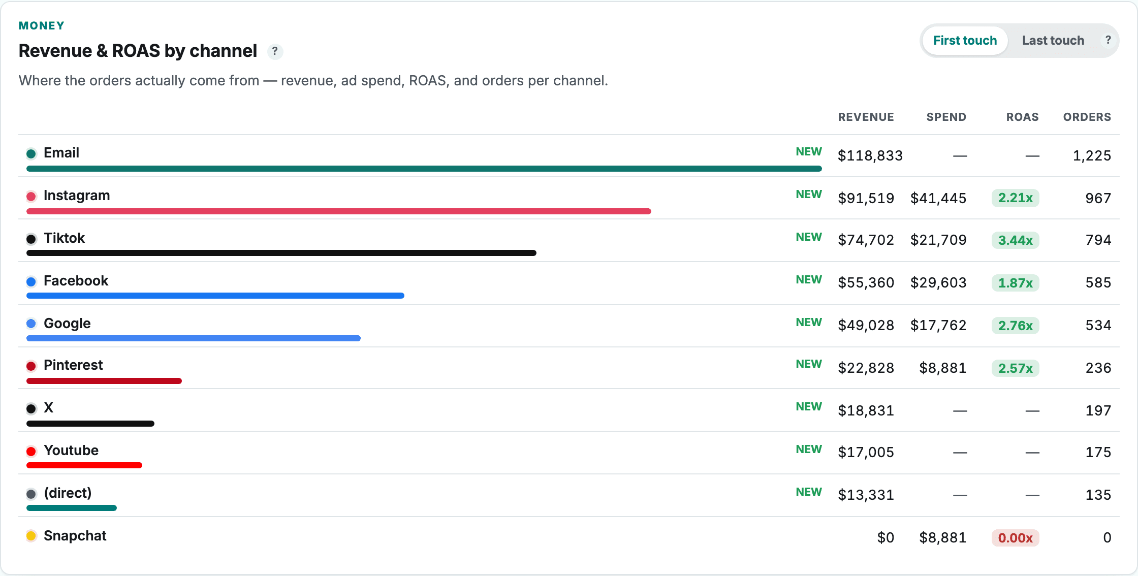The image size is (1138, 576).
Task: Click the ROAS column header
Action: point(1022,117)
